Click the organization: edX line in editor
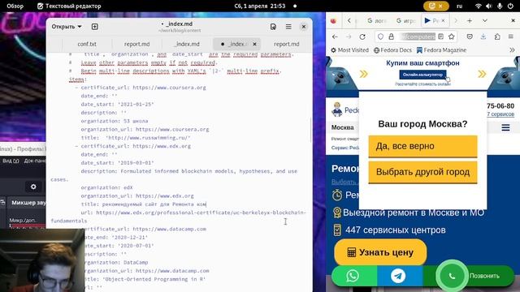The width and height of the screenshot is (520, 292). click(x=106, y=187)
